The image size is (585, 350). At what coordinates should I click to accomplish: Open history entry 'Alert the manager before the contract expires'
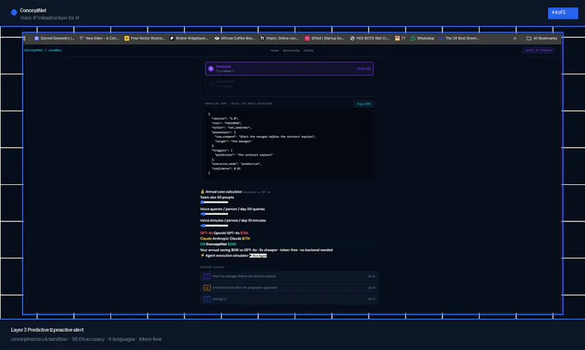point(289,276)
